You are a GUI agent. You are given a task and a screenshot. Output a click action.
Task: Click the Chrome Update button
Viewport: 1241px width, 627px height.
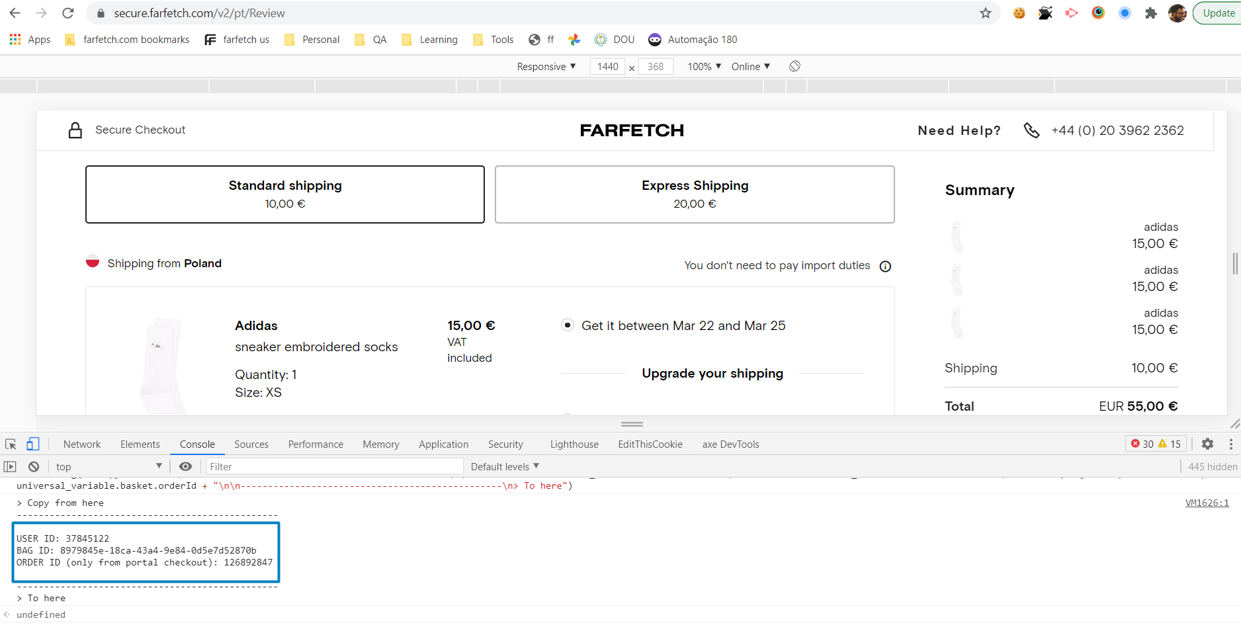coord(1218,13)
